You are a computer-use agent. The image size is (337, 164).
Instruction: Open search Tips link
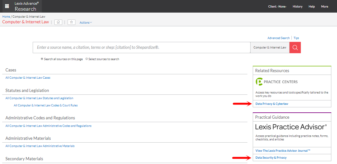(x=296, y=38)
